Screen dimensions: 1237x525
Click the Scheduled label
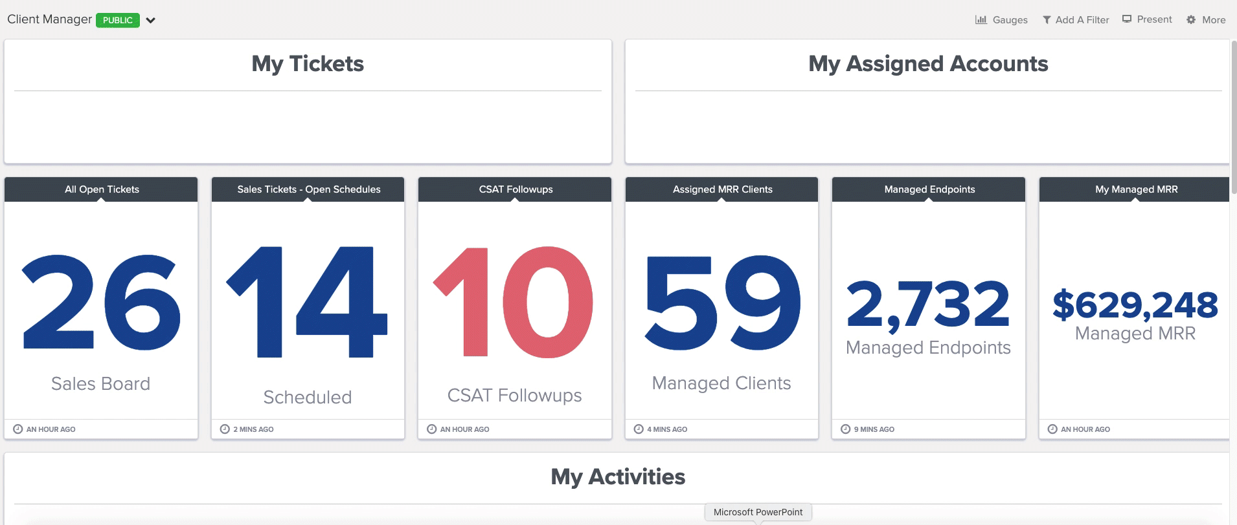click(x=308, y=397)
